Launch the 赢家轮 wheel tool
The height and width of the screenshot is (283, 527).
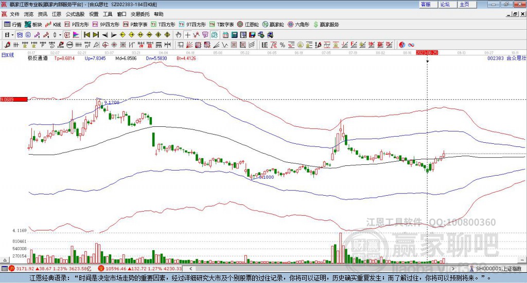point(273,25)
